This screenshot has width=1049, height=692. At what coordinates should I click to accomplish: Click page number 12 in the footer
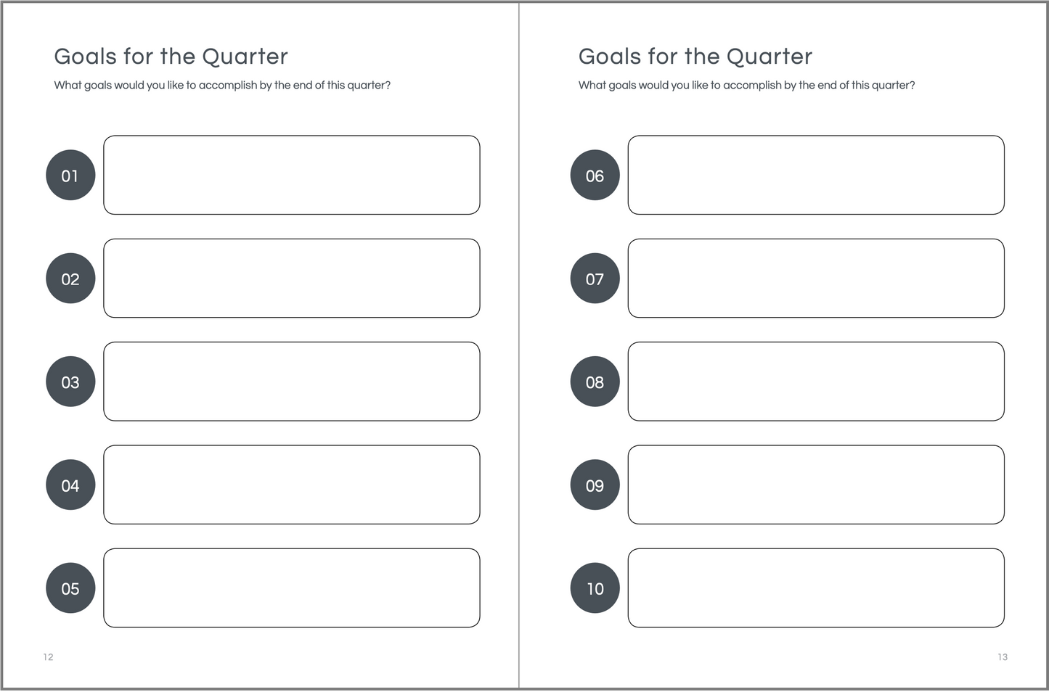tap(48, 657)
